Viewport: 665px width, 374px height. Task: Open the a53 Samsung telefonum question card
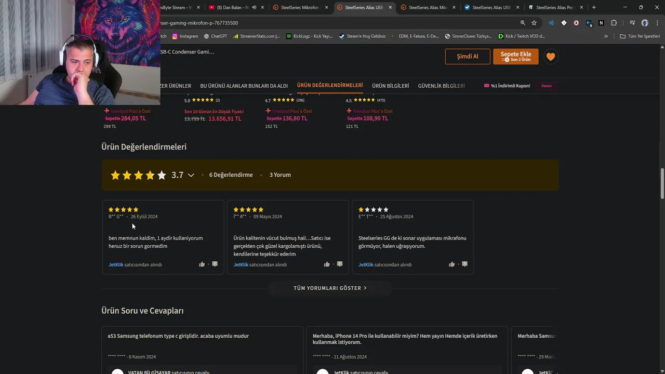(x=202, y=350)
